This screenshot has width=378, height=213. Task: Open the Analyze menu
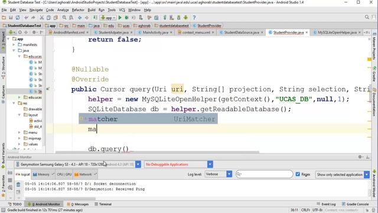[x=63, y=10]
